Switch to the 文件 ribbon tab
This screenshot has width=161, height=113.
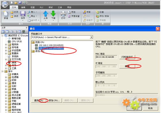pos(14,7)
